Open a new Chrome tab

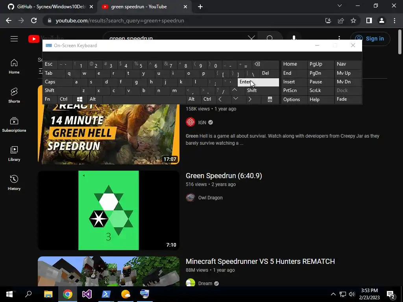[200, 7]
